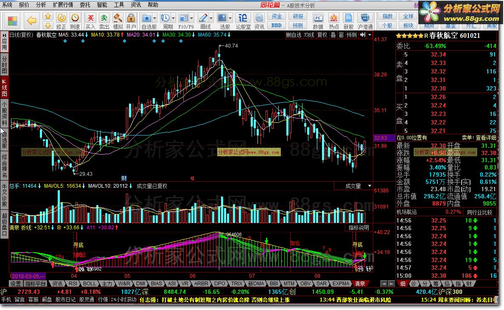The height and width of the screenshot is (310, 504).
Task: Select the EXPMA indicator tab
Action: coord(341,284)
